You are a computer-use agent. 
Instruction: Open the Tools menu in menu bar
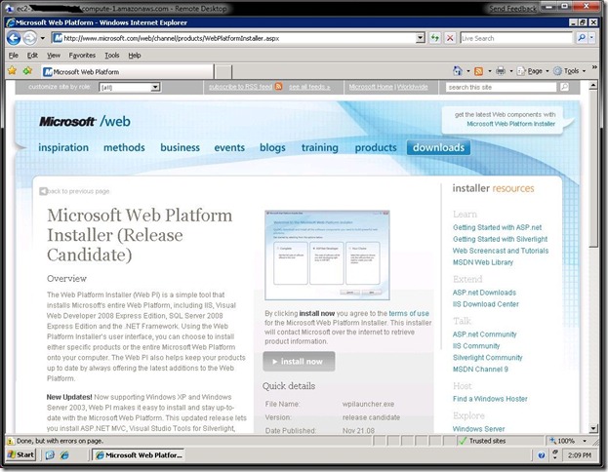click(x=111, y=55)
